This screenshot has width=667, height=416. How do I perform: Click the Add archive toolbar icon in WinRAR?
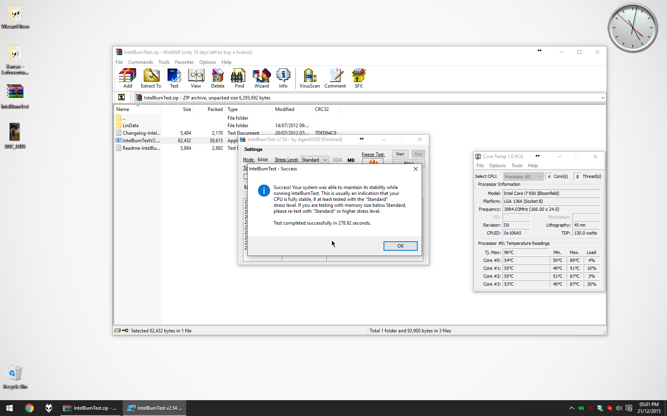(127, 78)
